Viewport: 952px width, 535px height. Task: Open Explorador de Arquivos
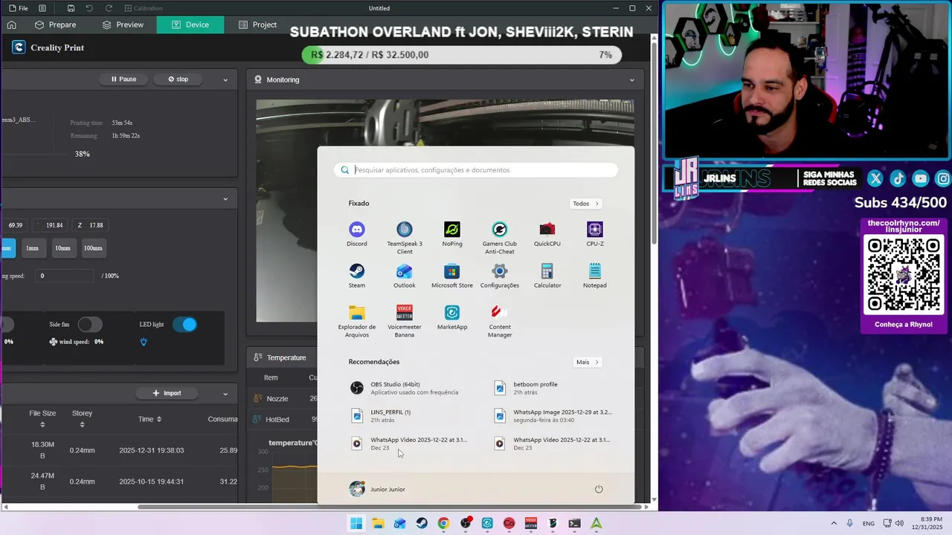coord(357,321)
